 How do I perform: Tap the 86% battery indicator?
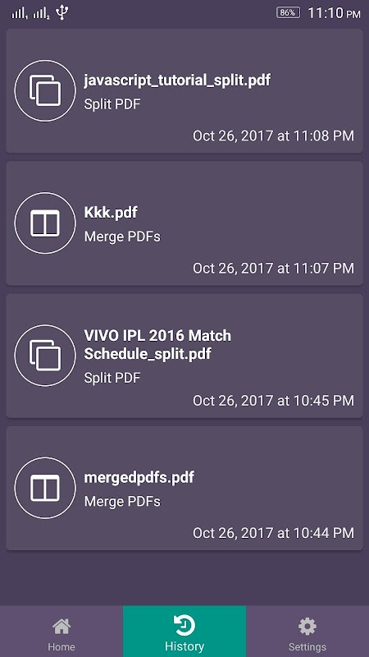tap(288, 12)
